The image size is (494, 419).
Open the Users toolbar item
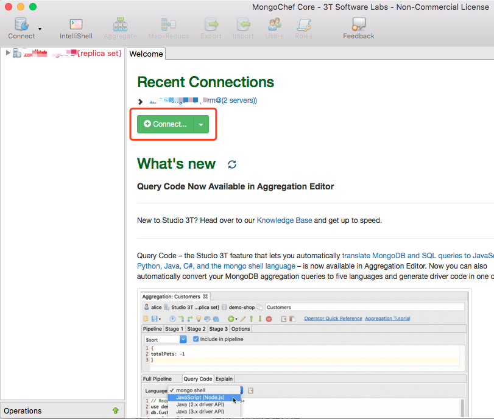(x=274, y=28)
